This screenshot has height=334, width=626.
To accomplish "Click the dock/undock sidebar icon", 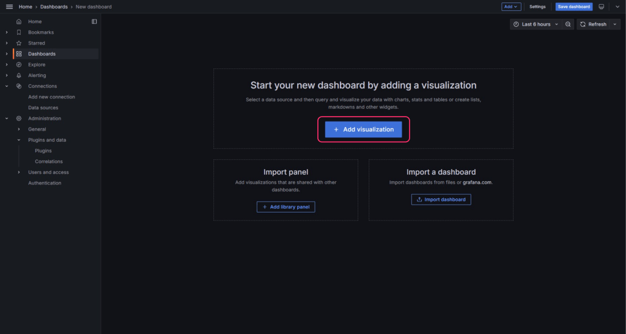I will (94, 21).
